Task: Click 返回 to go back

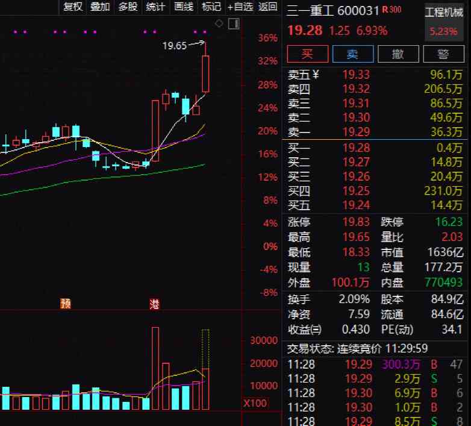Action: [x=267, y=6]
